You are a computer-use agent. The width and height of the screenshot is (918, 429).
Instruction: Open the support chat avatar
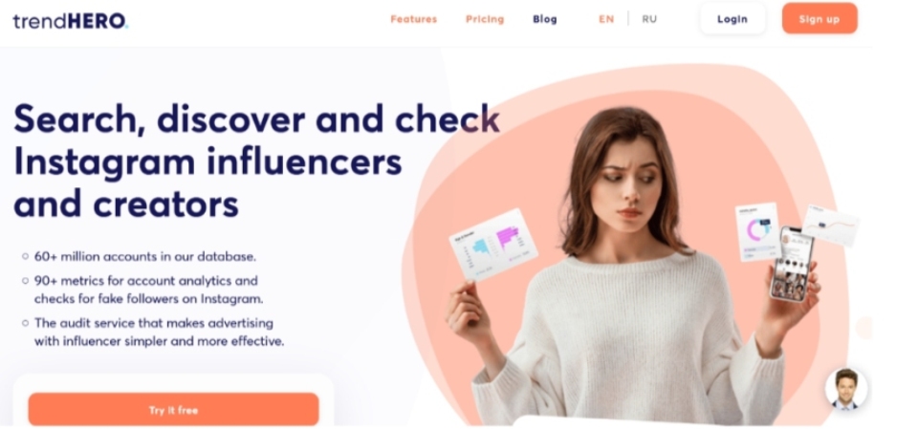[x=846, y=388]
